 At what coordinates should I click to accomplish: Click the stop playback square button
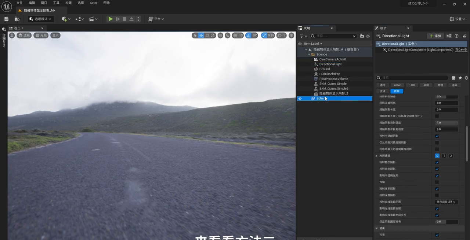point(124,19)
